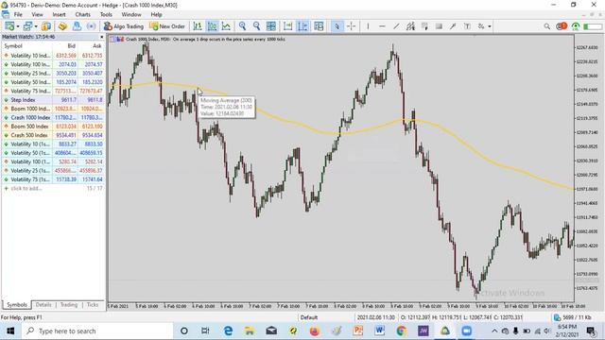Close the Market Watch panel
Image resolution: width=605 pixels, height=340 pixels.
[x=102, y=37]
